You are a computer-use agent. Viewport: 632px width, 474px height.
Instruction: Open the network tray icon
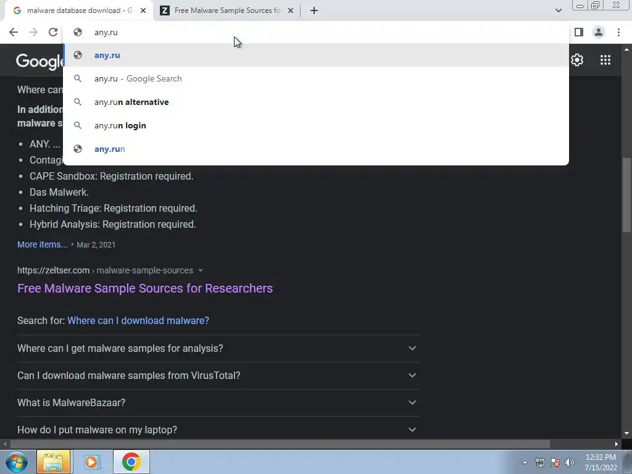[539, 462]
